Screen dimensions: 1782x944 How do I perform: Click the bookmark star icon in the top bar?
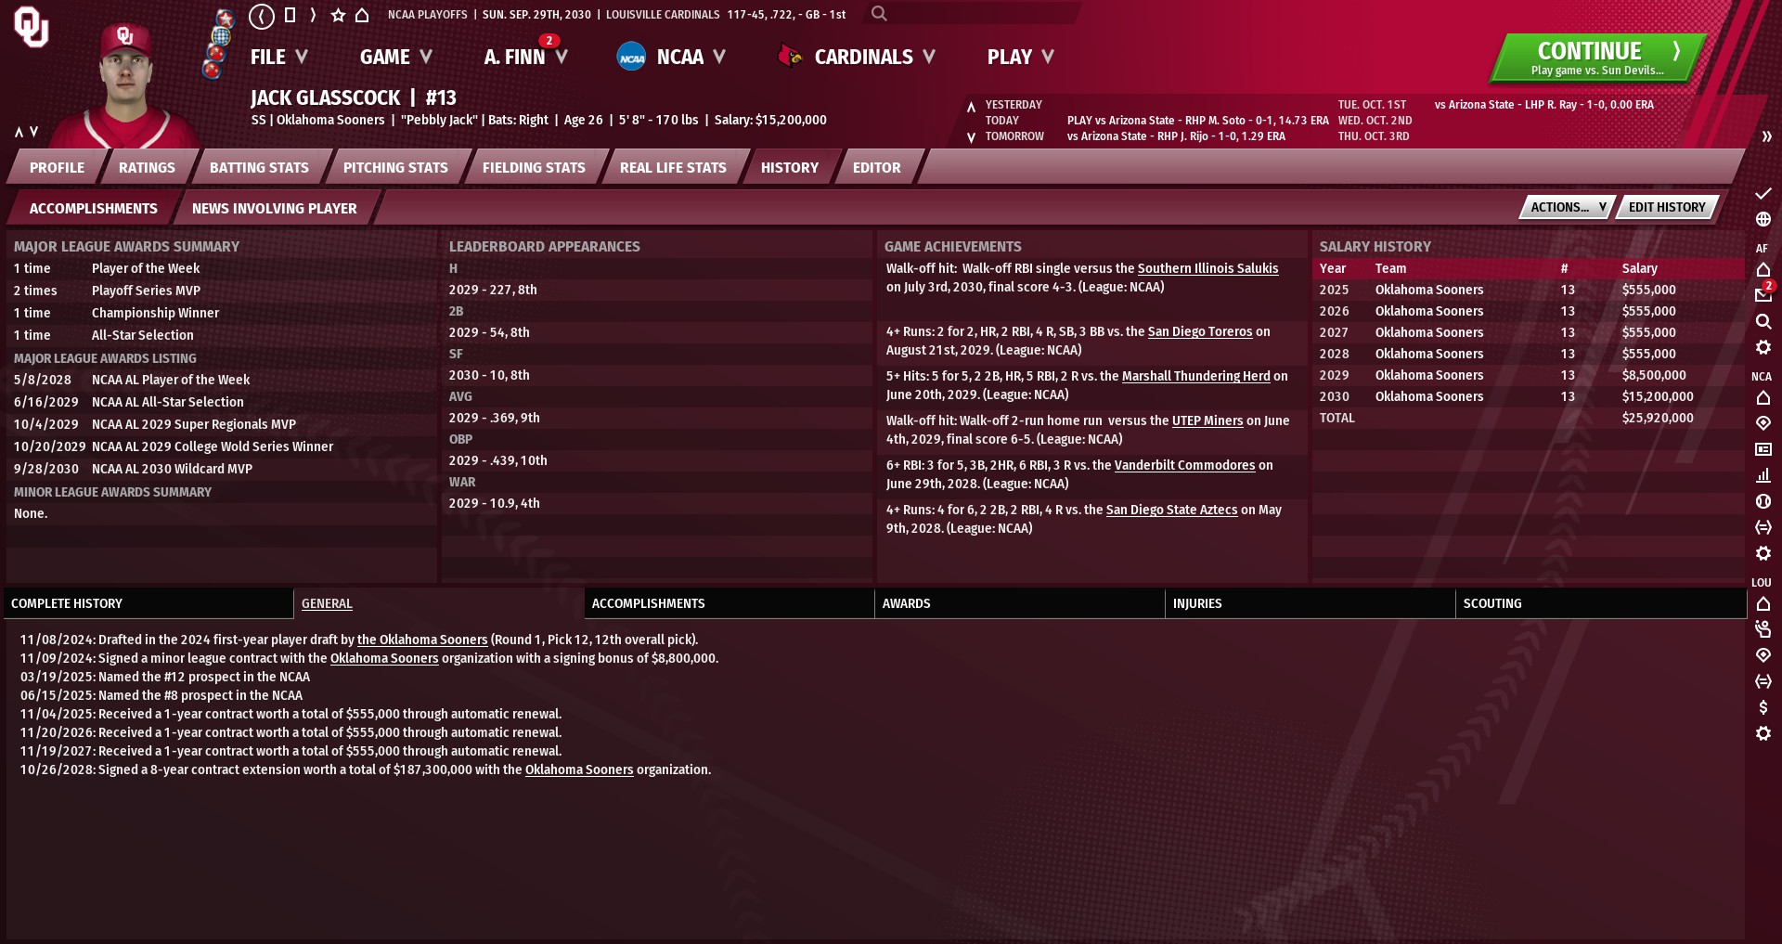pos(338,15)
